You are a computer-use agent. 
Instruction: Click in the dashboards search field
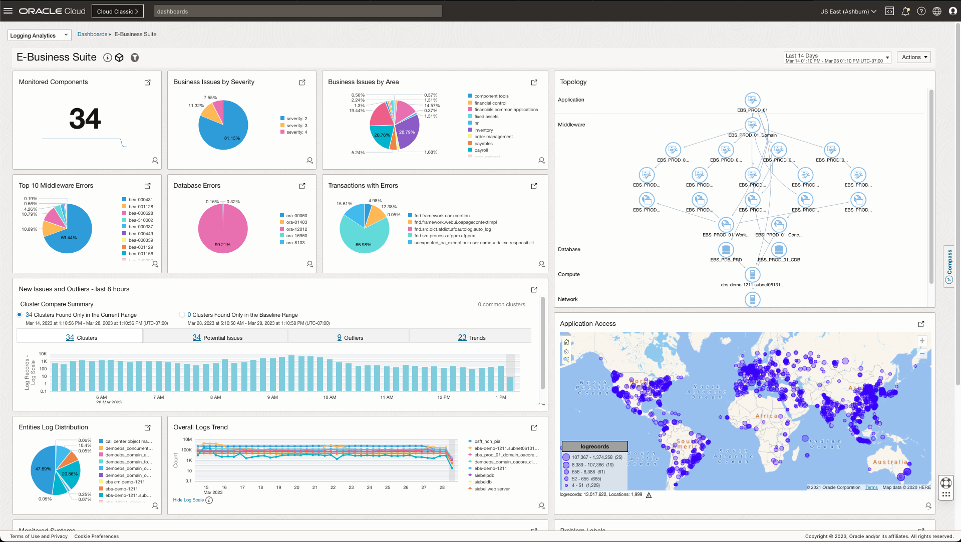(x=298, y=11)
